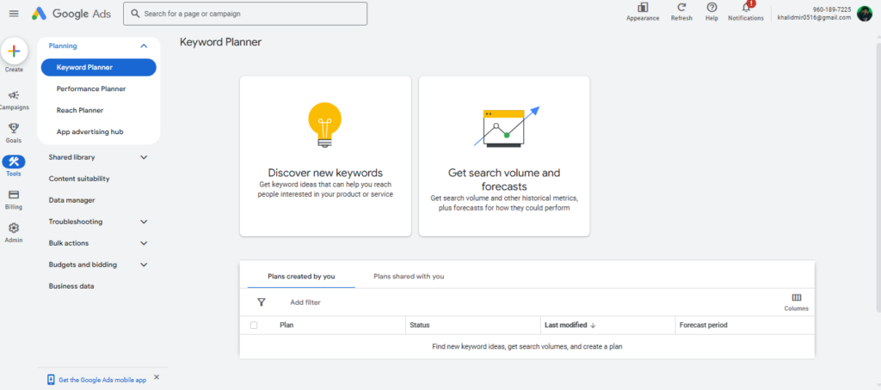The height and width of the screenshot is (390, 881).
Task: Open Get search volume and forecasts card
Action: [504, 156]
